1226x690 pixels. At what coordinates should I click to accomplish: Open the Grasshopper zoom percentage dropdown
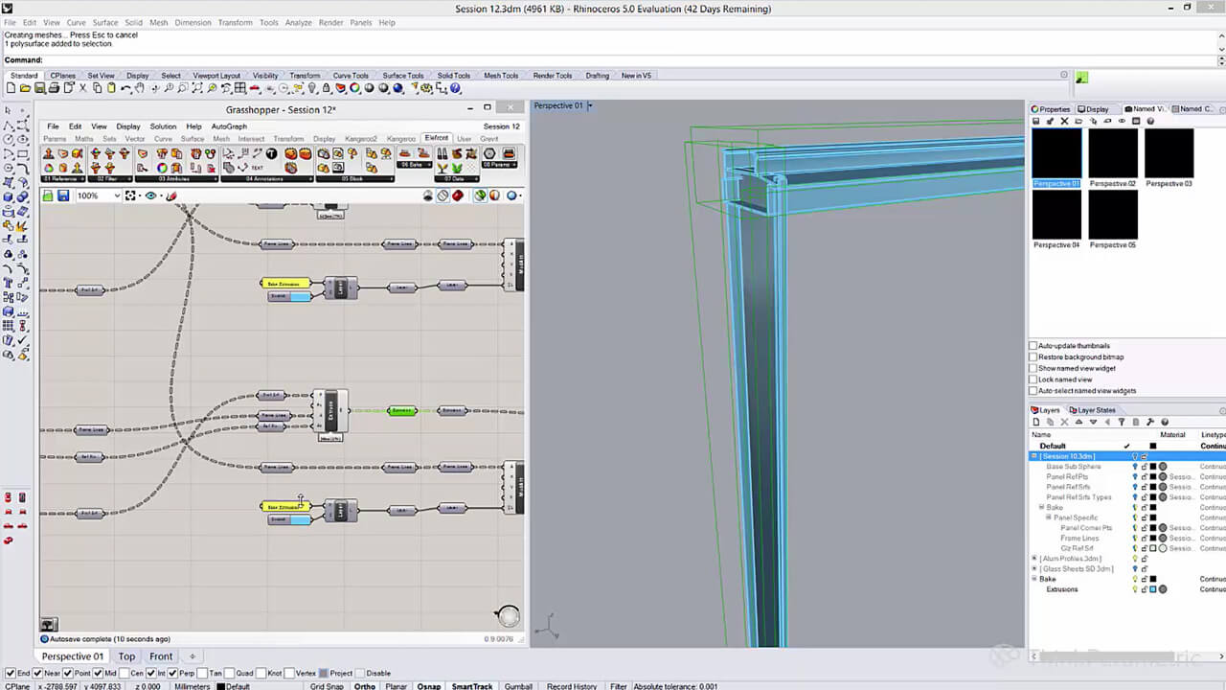pyautogui.click(x=117, y=195)
